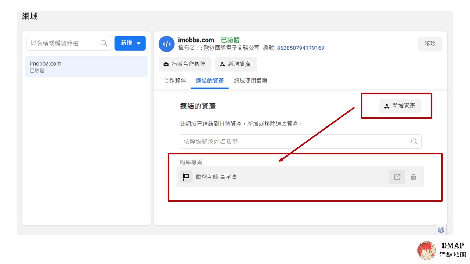Click 新增資產 button in 連結的資產 section
Image resolution: width=470 pixels, height=264 pixels.
[400, 106]
